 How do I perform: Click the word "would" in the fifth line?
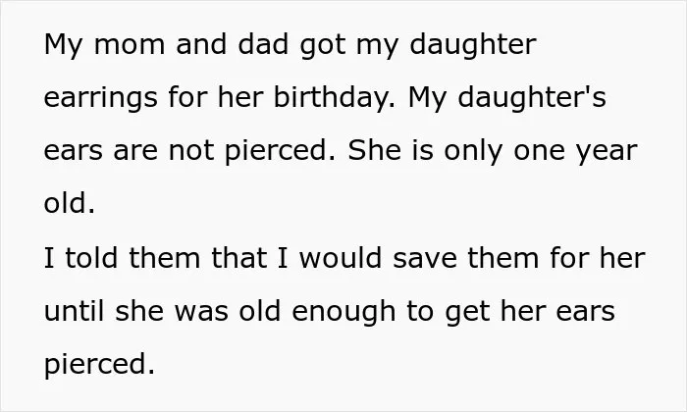coord(341,258)
